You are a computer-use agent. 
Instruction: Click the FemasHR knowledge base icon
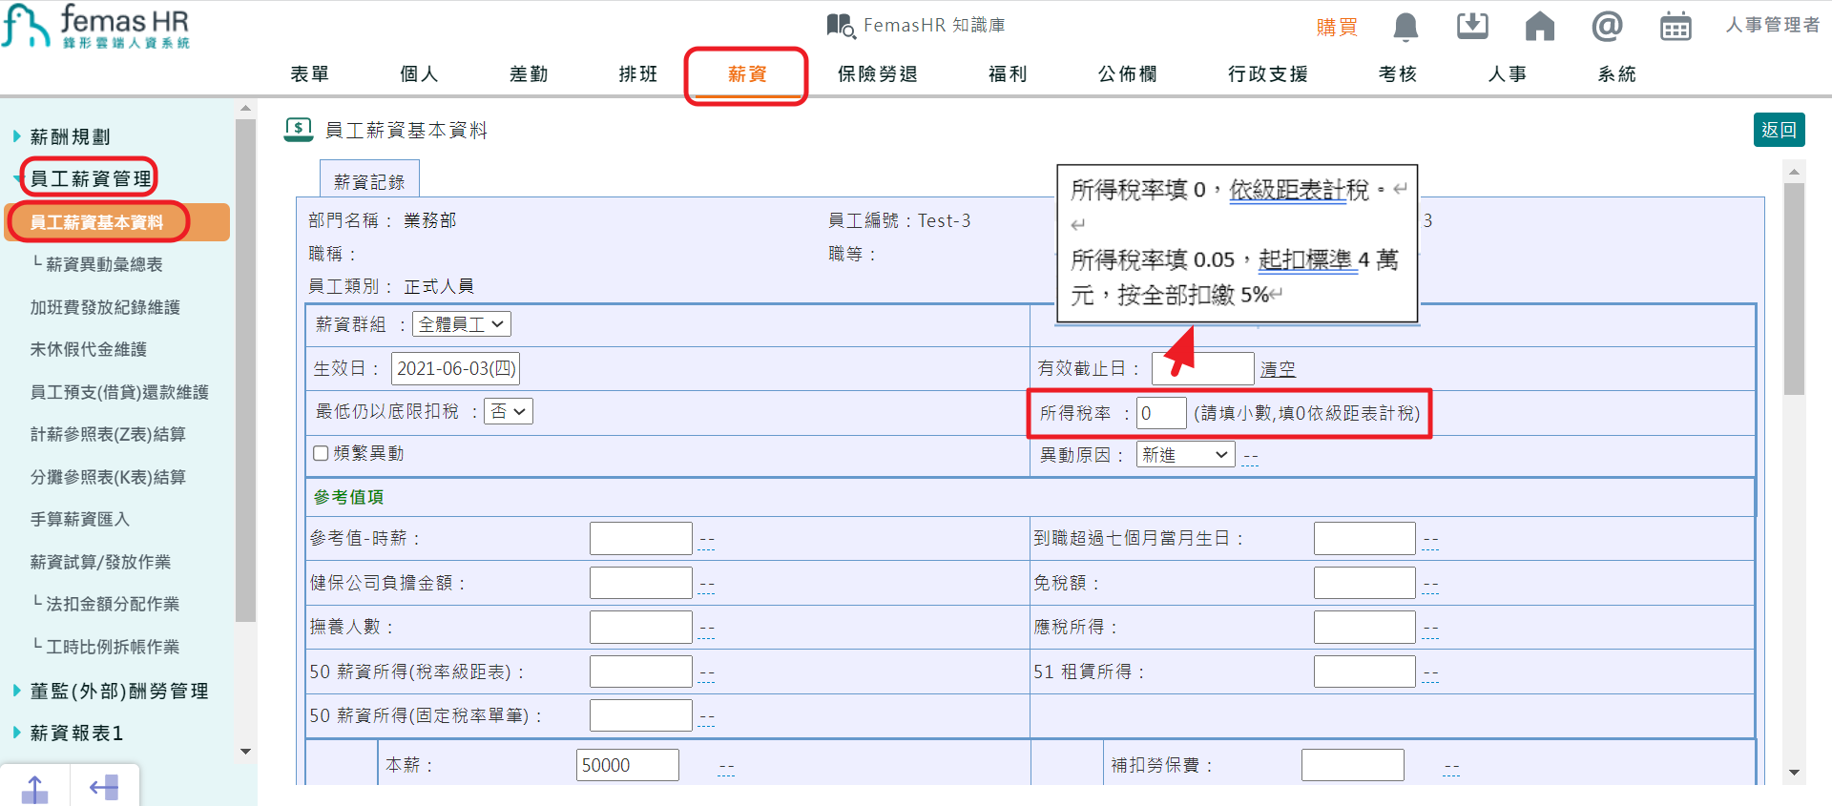click(x=840, y=26)
